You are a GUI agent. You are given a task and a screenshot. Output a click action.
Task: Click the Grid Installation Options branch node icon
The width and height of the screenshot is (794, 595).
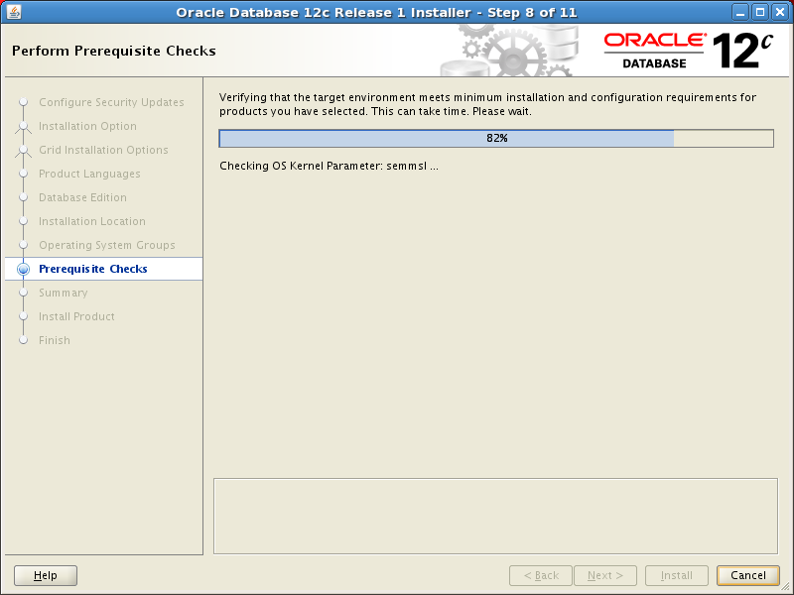[x=23, y=151]
